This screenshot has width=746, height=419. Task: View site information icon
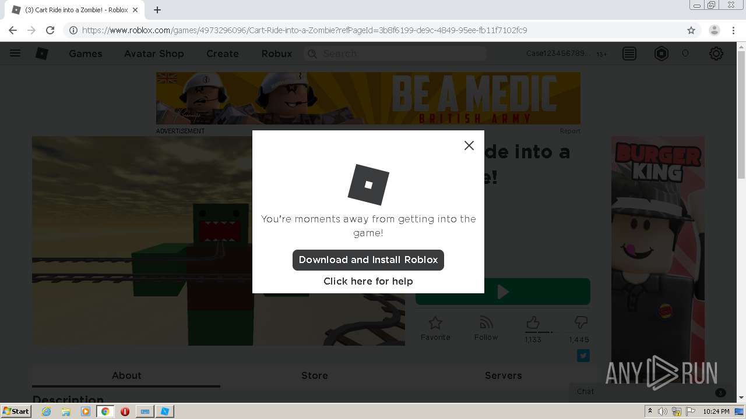[x=73, y=30]
